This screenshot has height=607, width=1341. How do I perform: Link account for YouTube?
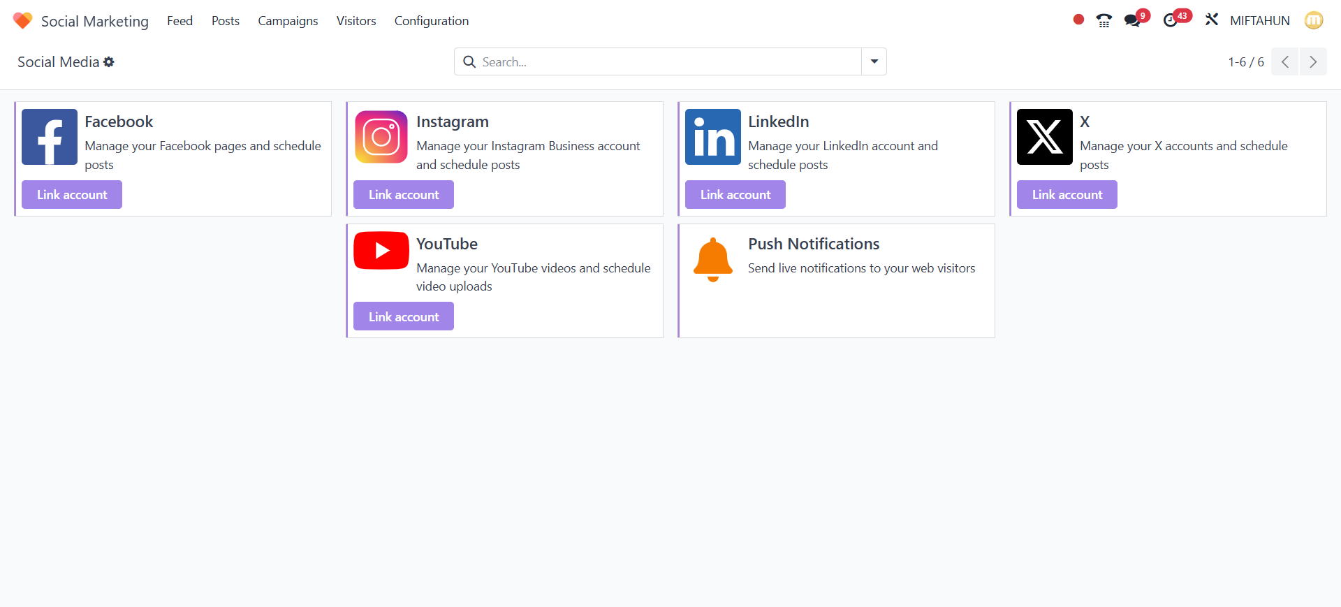pos(404,316)
